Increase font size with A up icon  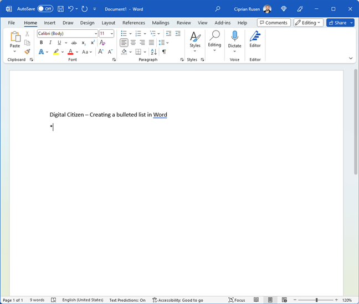click(x=101, y=51)
